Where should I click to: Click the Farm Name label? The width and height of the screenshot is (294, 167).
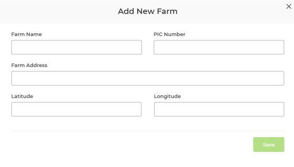[26, 34]
